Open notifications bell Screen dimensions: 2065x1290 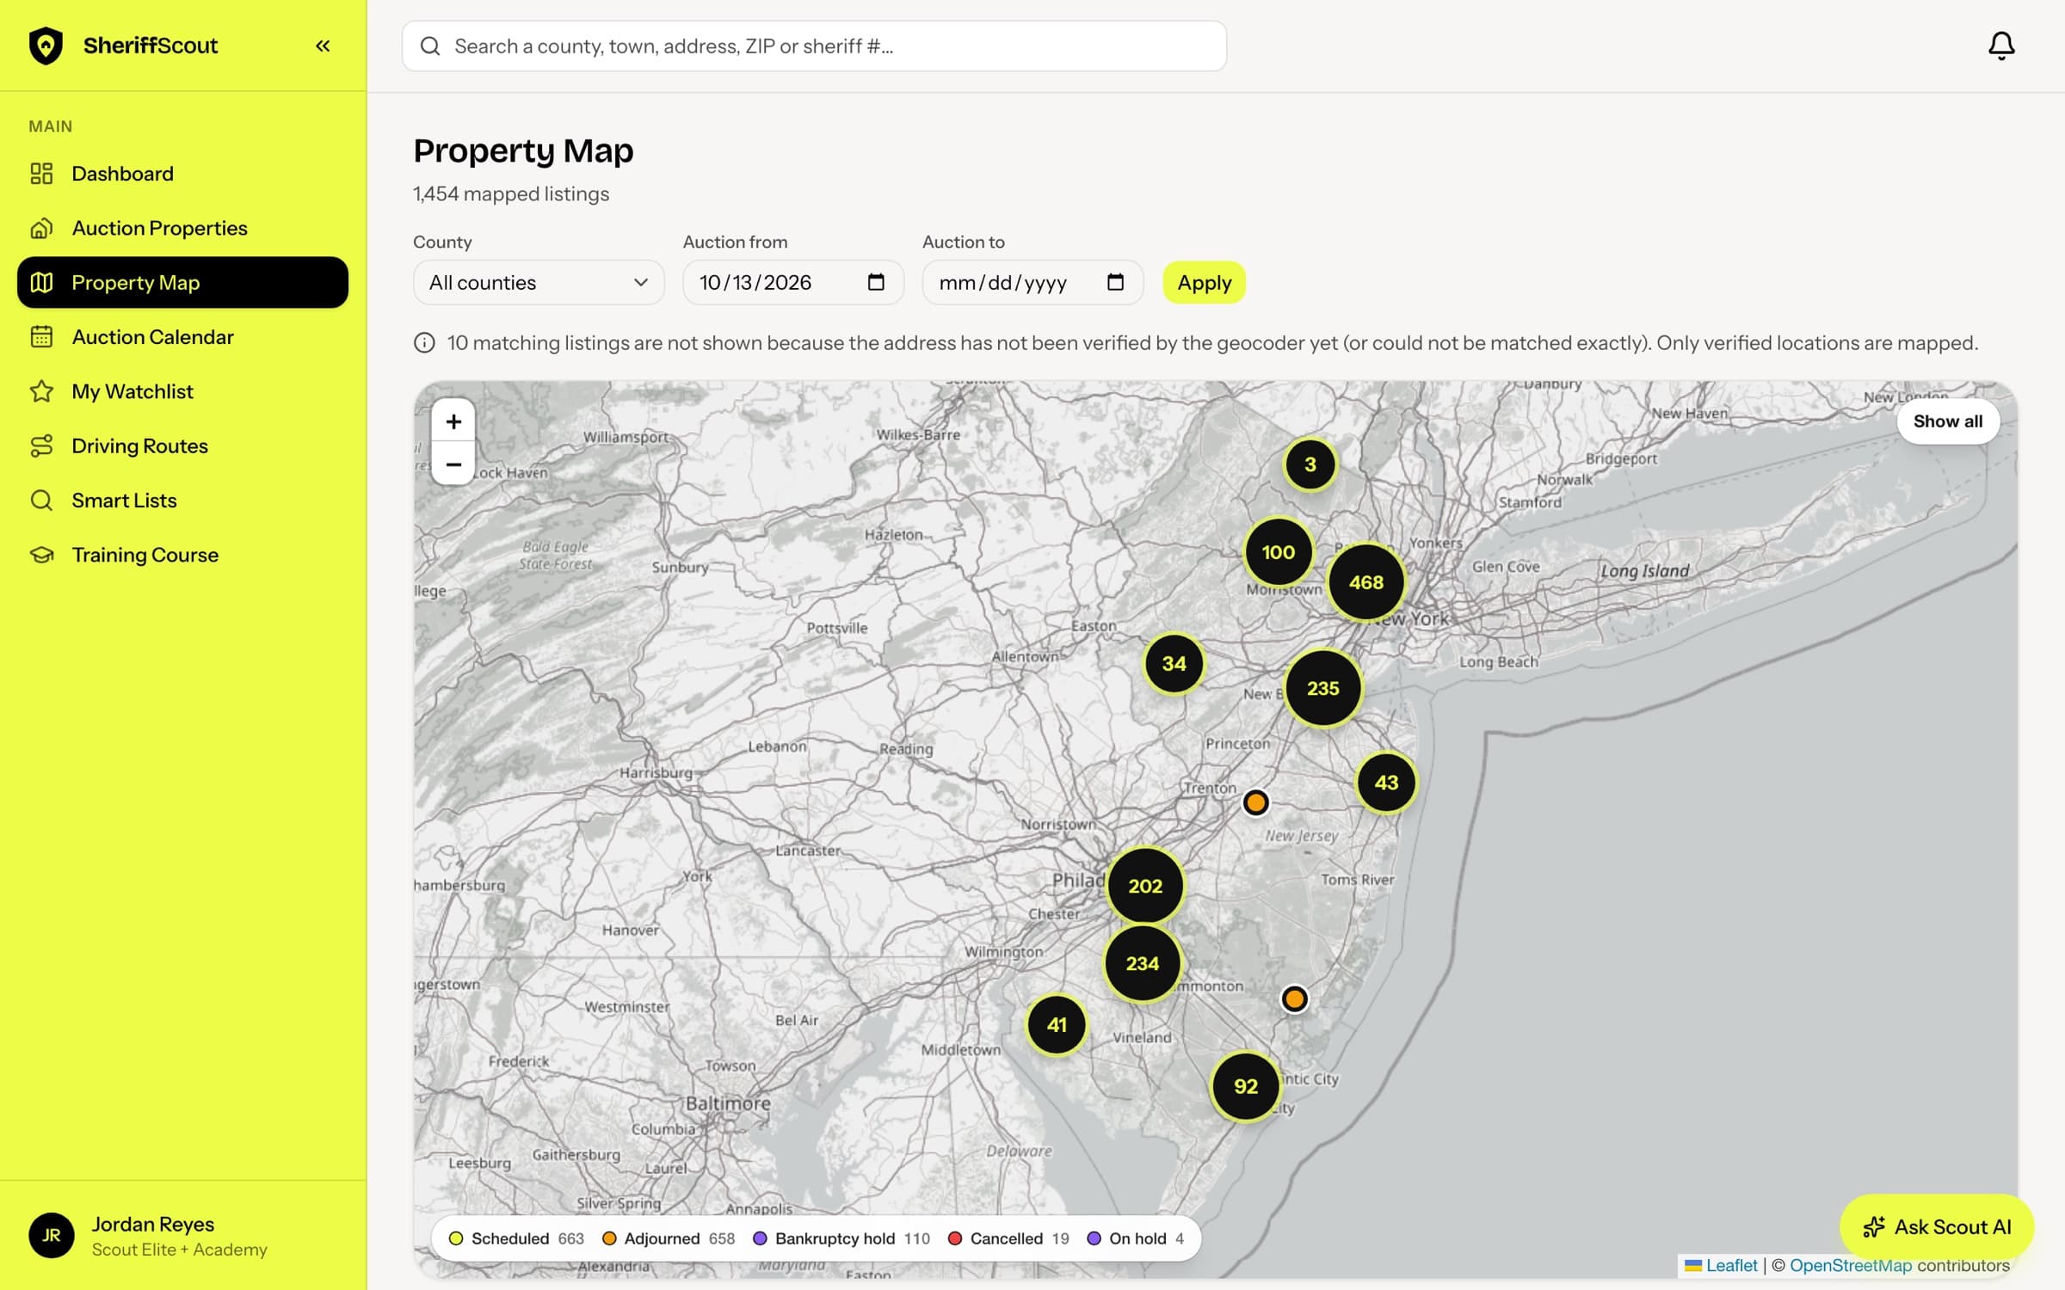pyautogui.click(x=2001, y=46)
